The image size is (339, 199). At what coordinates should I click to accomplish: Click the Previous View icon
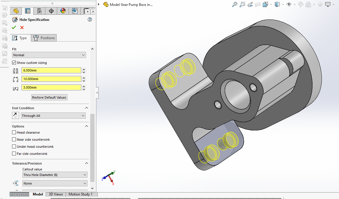click(250, 4)
